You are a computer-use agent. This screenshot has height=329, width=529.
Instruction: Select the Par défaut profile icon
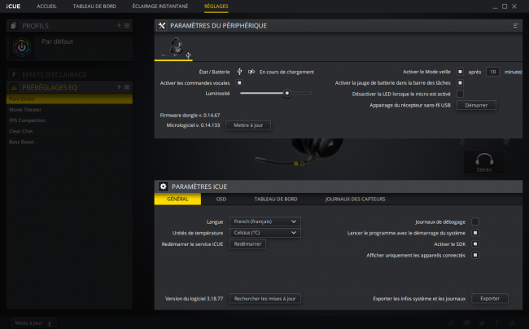click(22, 47)
